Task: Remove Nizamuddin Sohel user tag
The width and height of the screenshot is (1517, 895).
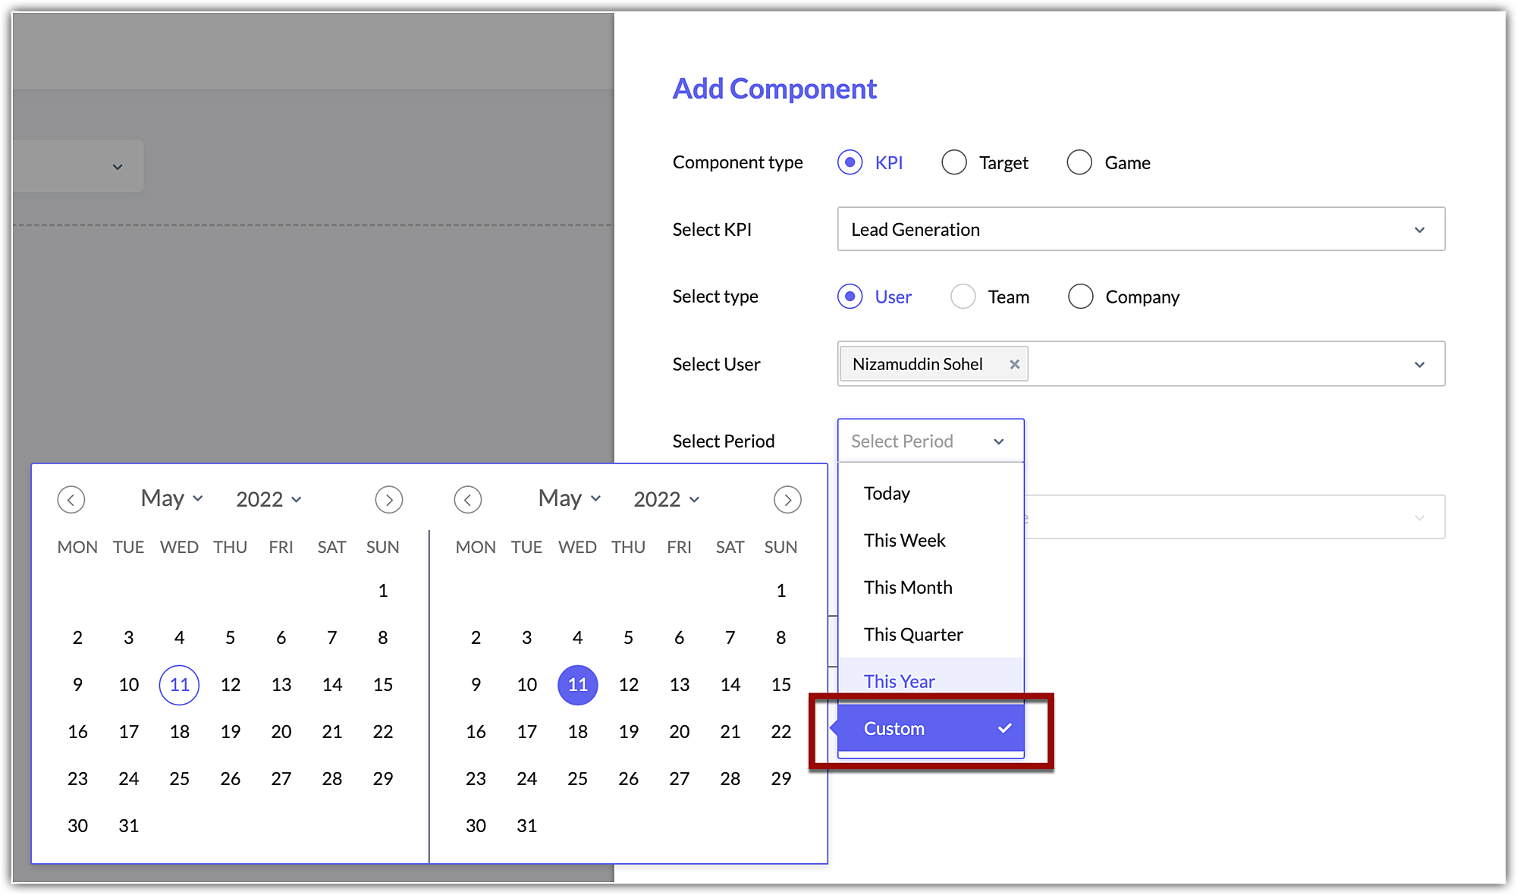Action: click(x=1014, y=364)
